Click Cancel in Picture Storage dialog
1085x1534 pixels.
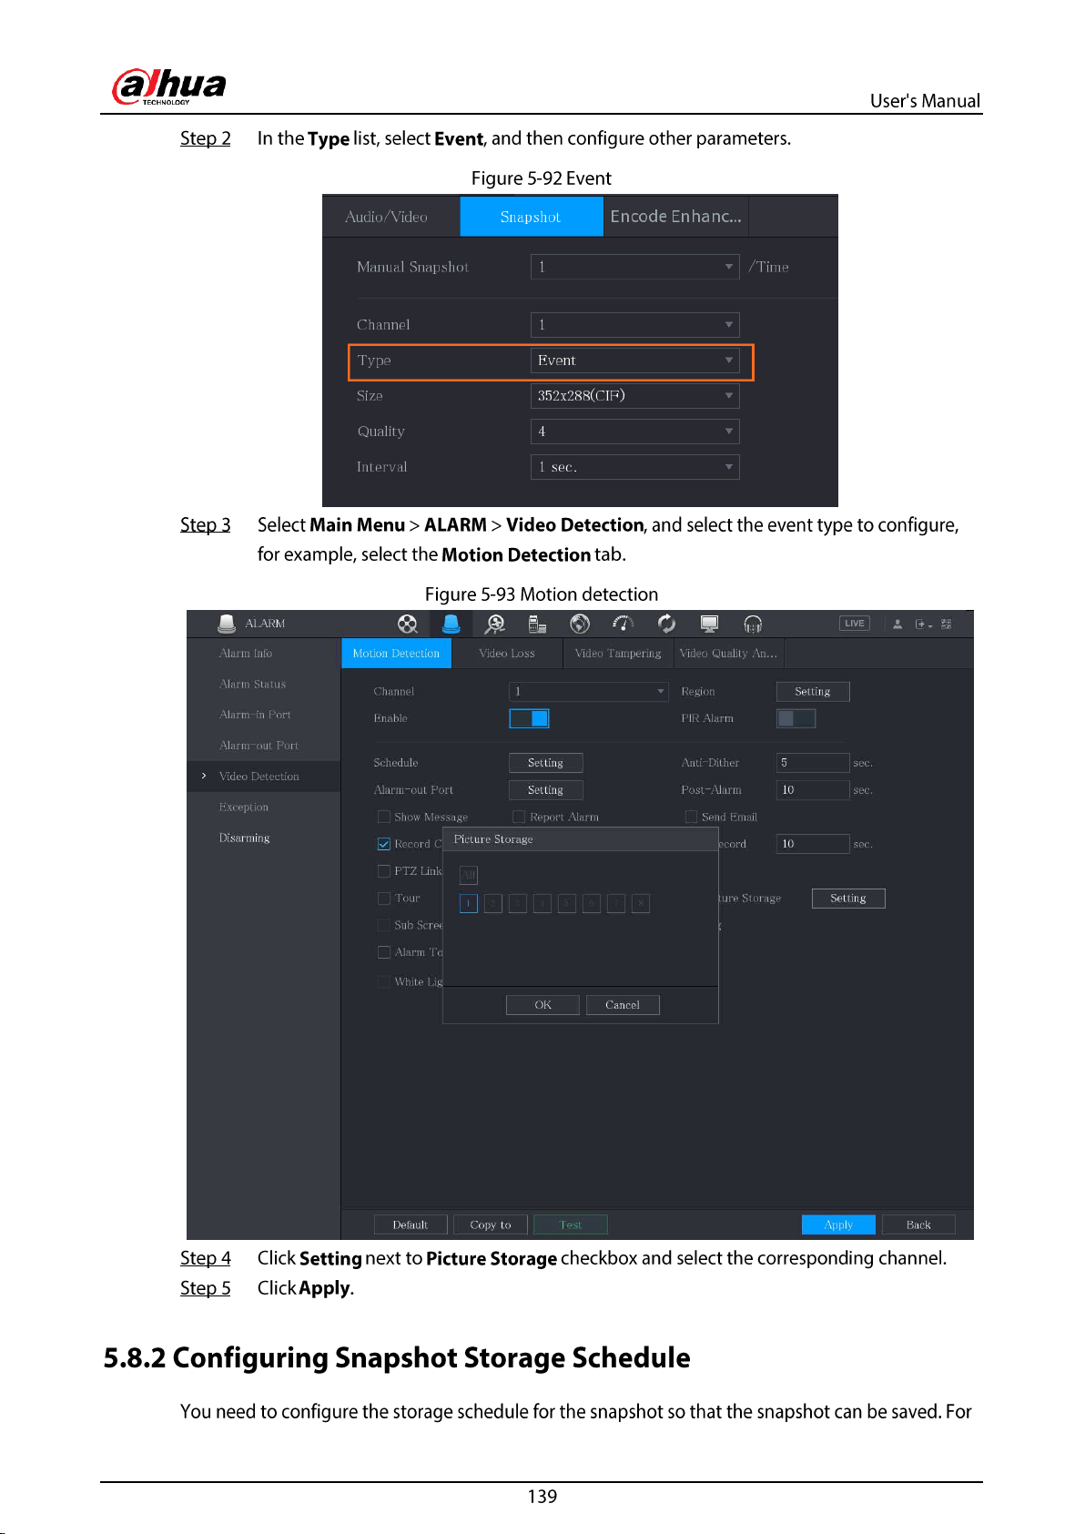click(623, 1005)
